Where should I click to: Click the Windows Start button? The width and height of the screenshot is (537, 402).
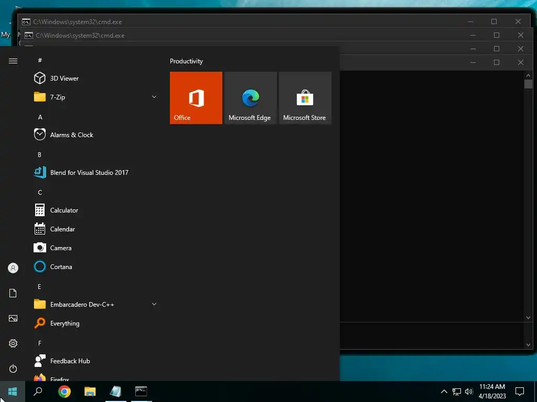(13, 392)
